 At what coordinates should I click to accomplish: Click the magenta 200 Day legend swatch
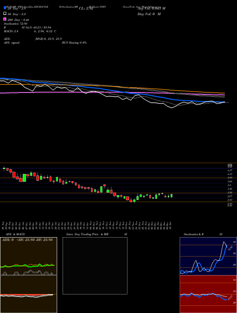[x=5, y=19]
